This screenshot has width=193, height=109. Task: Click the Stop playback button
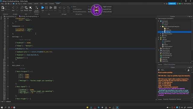tap(55, 8)
